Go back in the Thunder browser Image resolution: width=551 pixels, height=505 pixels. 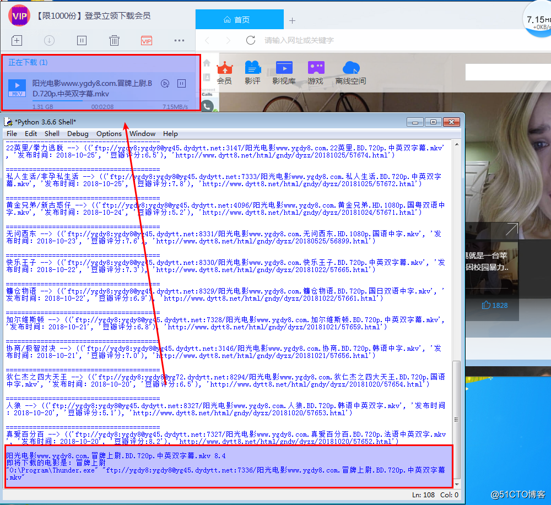click(x=207, y=40)
